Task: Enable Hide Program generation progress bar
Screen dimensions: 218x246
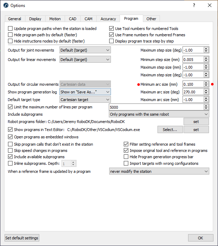Action: click(126, 157)
